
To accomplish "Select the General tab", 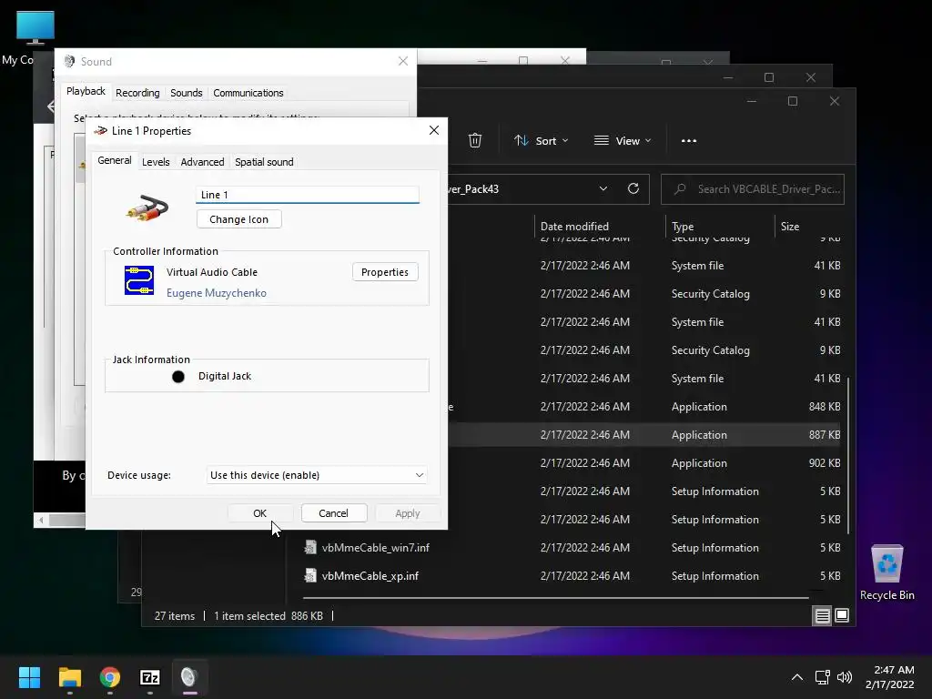I will tap(114, 160).
